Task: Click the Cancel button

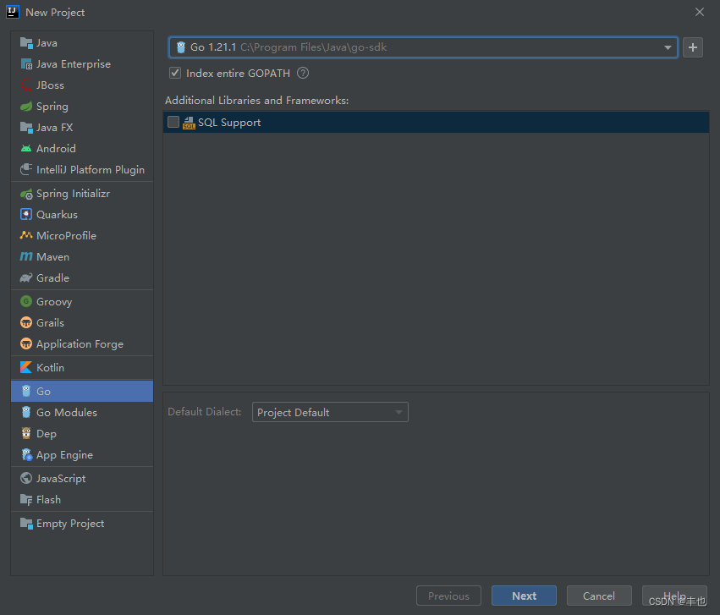Action: click(x=599, y=596)
